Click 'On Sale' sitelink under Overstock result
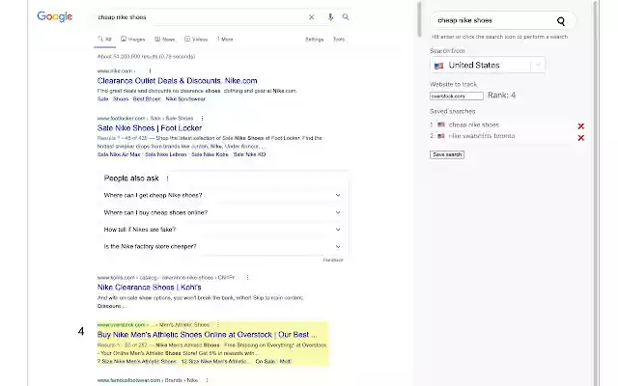This screenshot has width=618, height=386. [266, 361]
